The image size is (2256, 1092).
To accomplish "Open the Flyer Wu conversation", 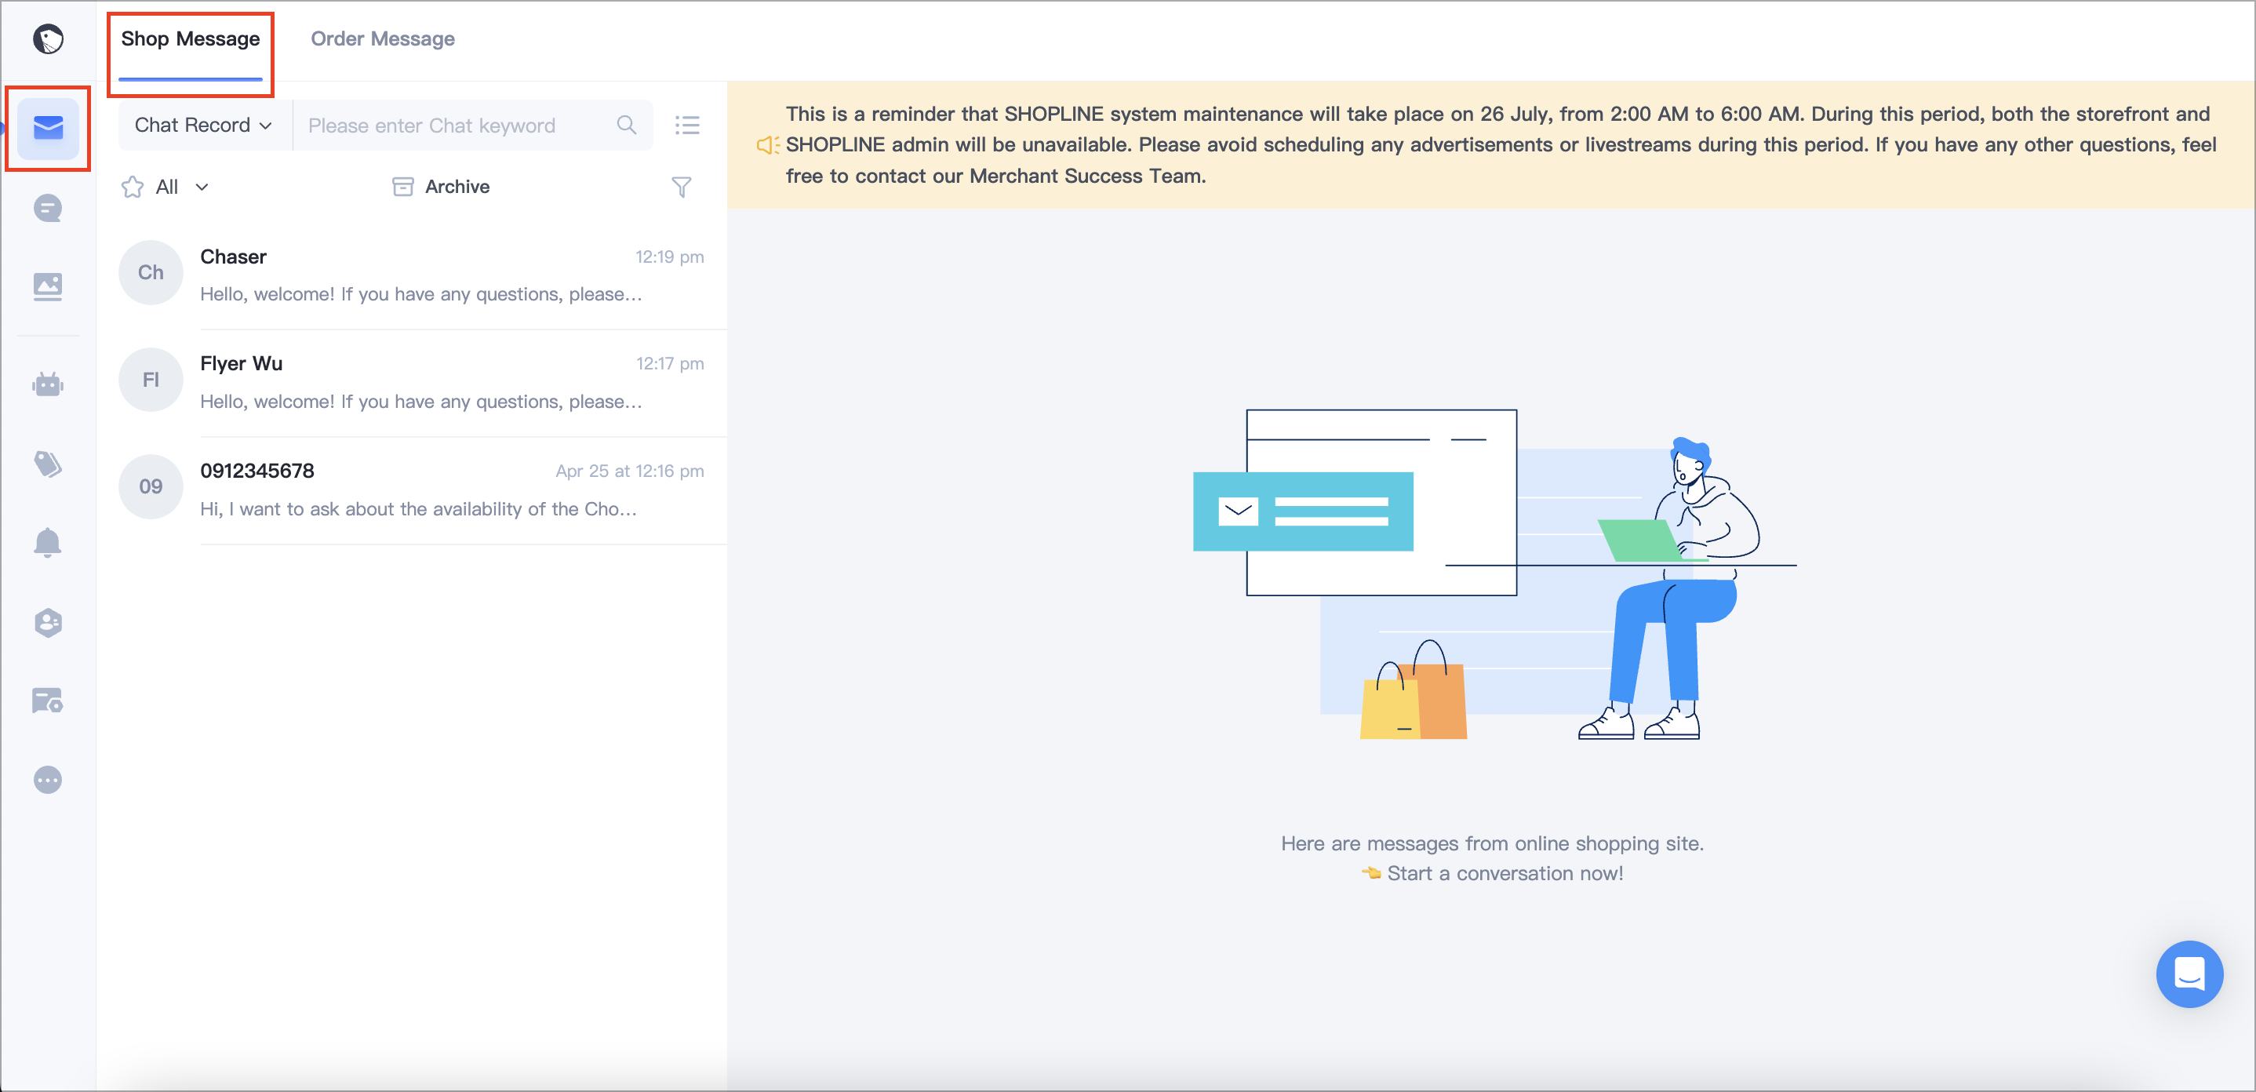I will [x=412, y=382].
